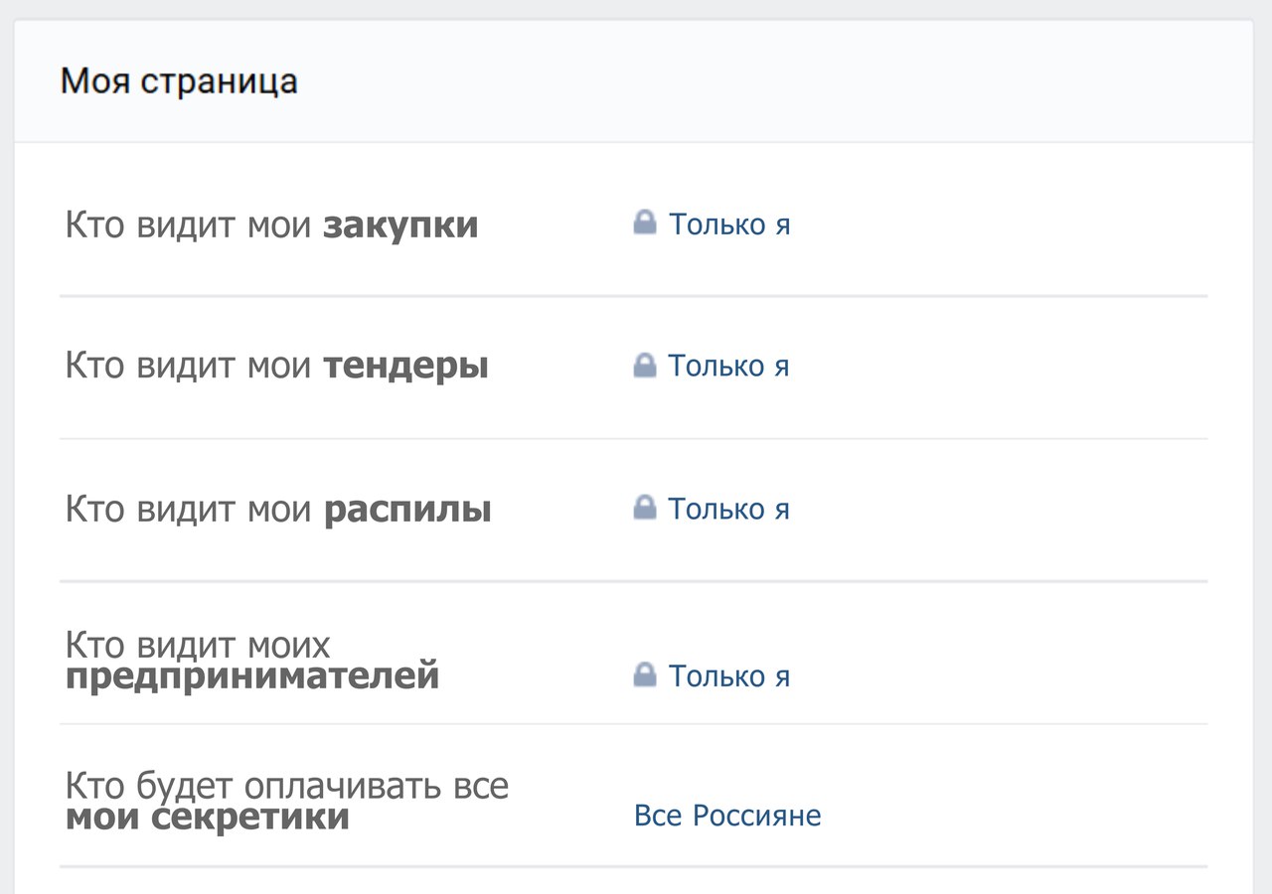Click the lock icon in the закупки row

click(x=645, y=223)
